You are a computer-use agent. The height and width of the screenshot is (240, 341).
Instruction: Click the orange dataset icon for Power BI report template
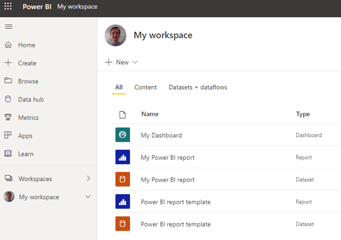tap(123, 223)
